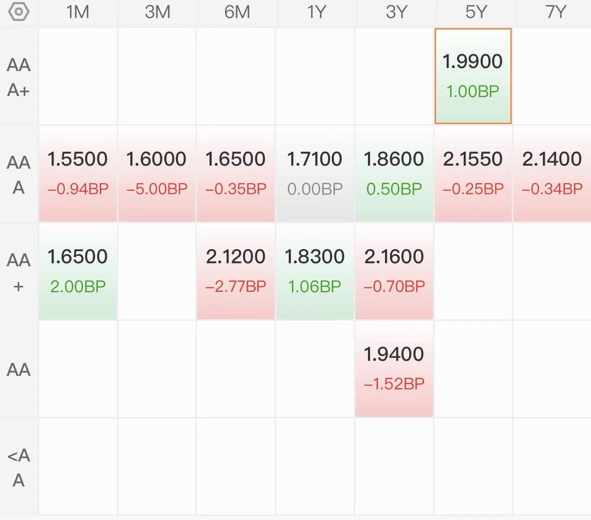The image size is (591, 520).
Task: Open the AAA 3M cell showing 1.6000
Action: pyautogui.click(x=157, y=173)
